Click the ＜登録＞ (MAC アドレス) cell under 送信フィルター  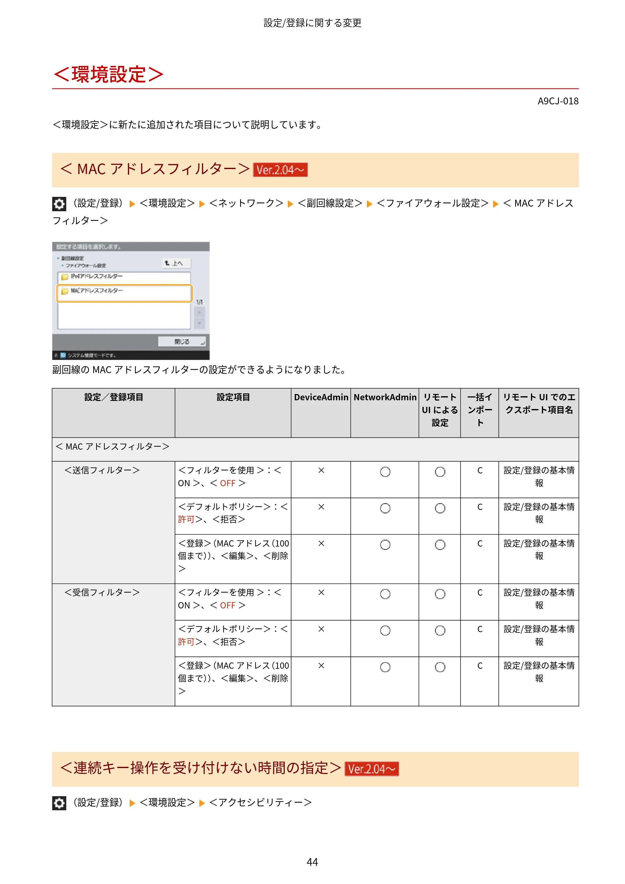pos(233,559)
